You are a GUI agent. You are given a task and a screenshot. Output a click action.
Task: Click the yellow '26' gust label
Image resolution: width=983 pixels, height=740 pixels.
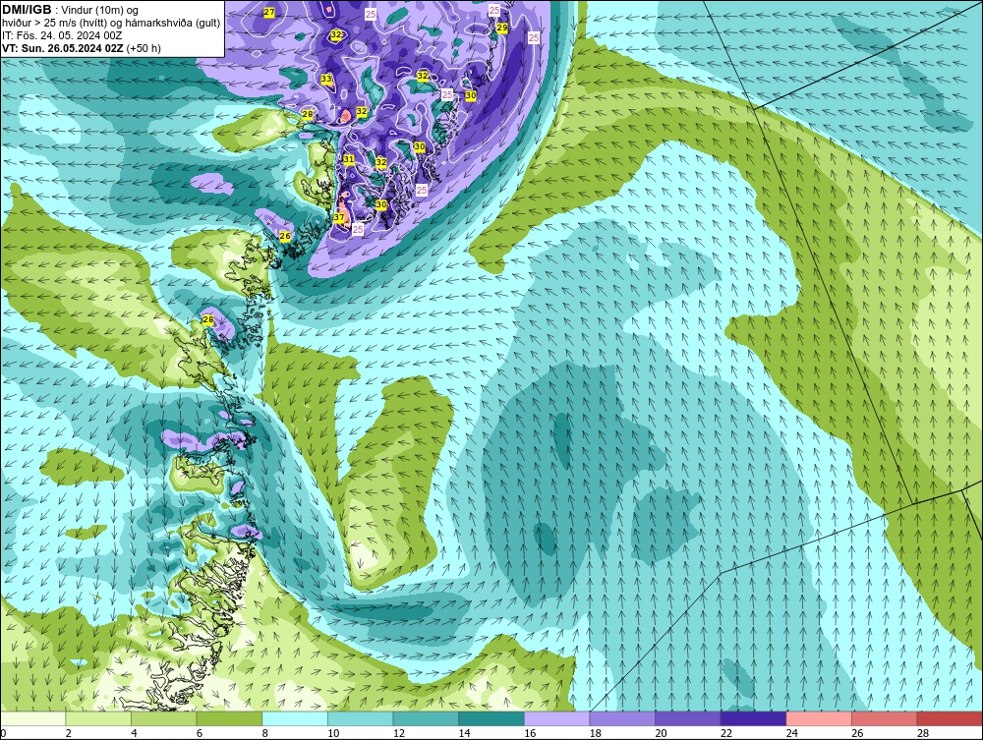pyautogui.click(x=285, y=236)
